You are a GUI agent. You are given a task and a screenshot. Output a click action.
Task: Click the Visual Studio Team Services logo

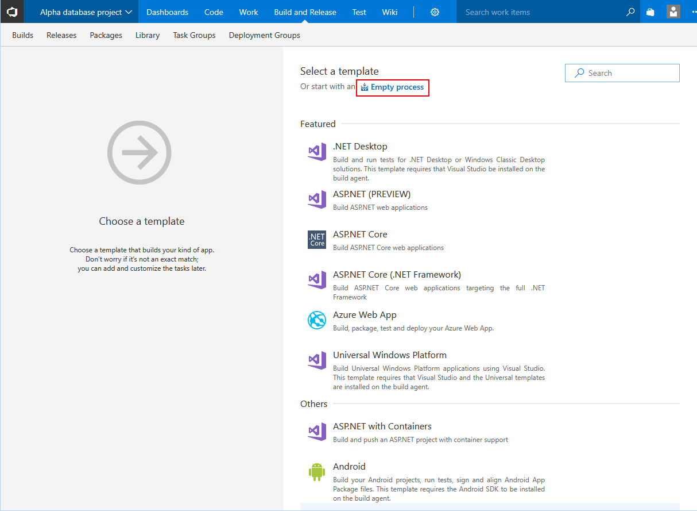(12, 11)
